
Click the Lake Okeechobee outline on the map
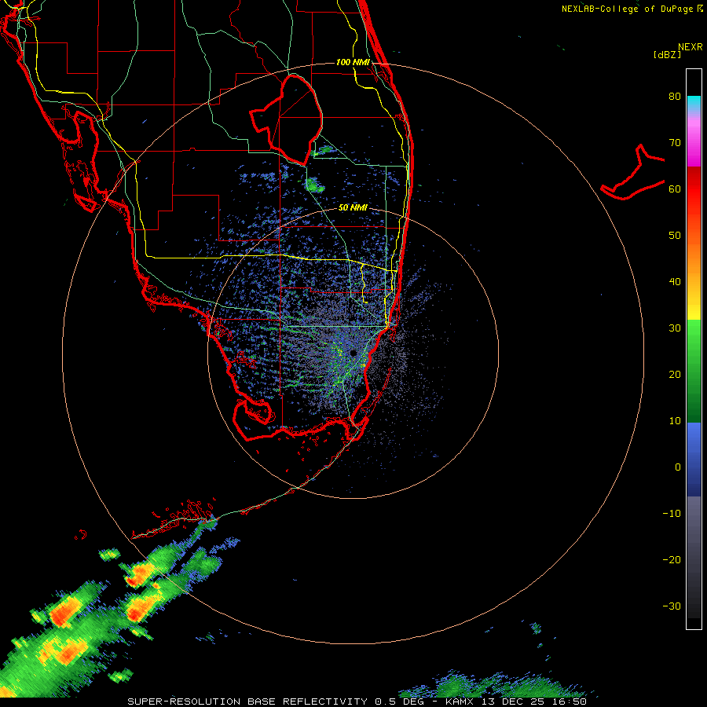click(x=287, y=119)
